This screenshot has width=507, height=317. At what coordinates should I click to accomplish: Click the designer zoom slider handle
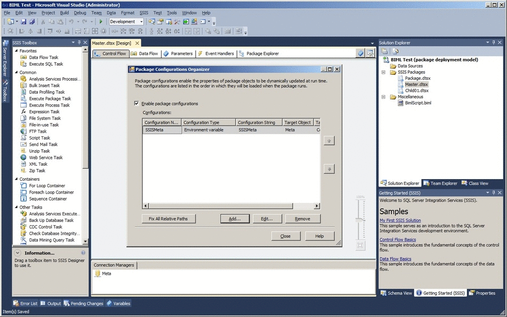360,220
